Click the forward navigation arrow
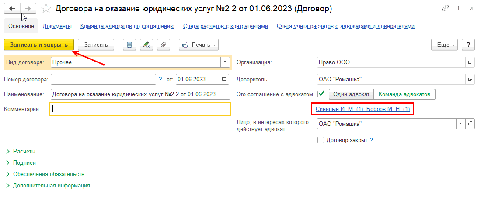Screen dimensions: 481x208 click(x=28, y=8)
